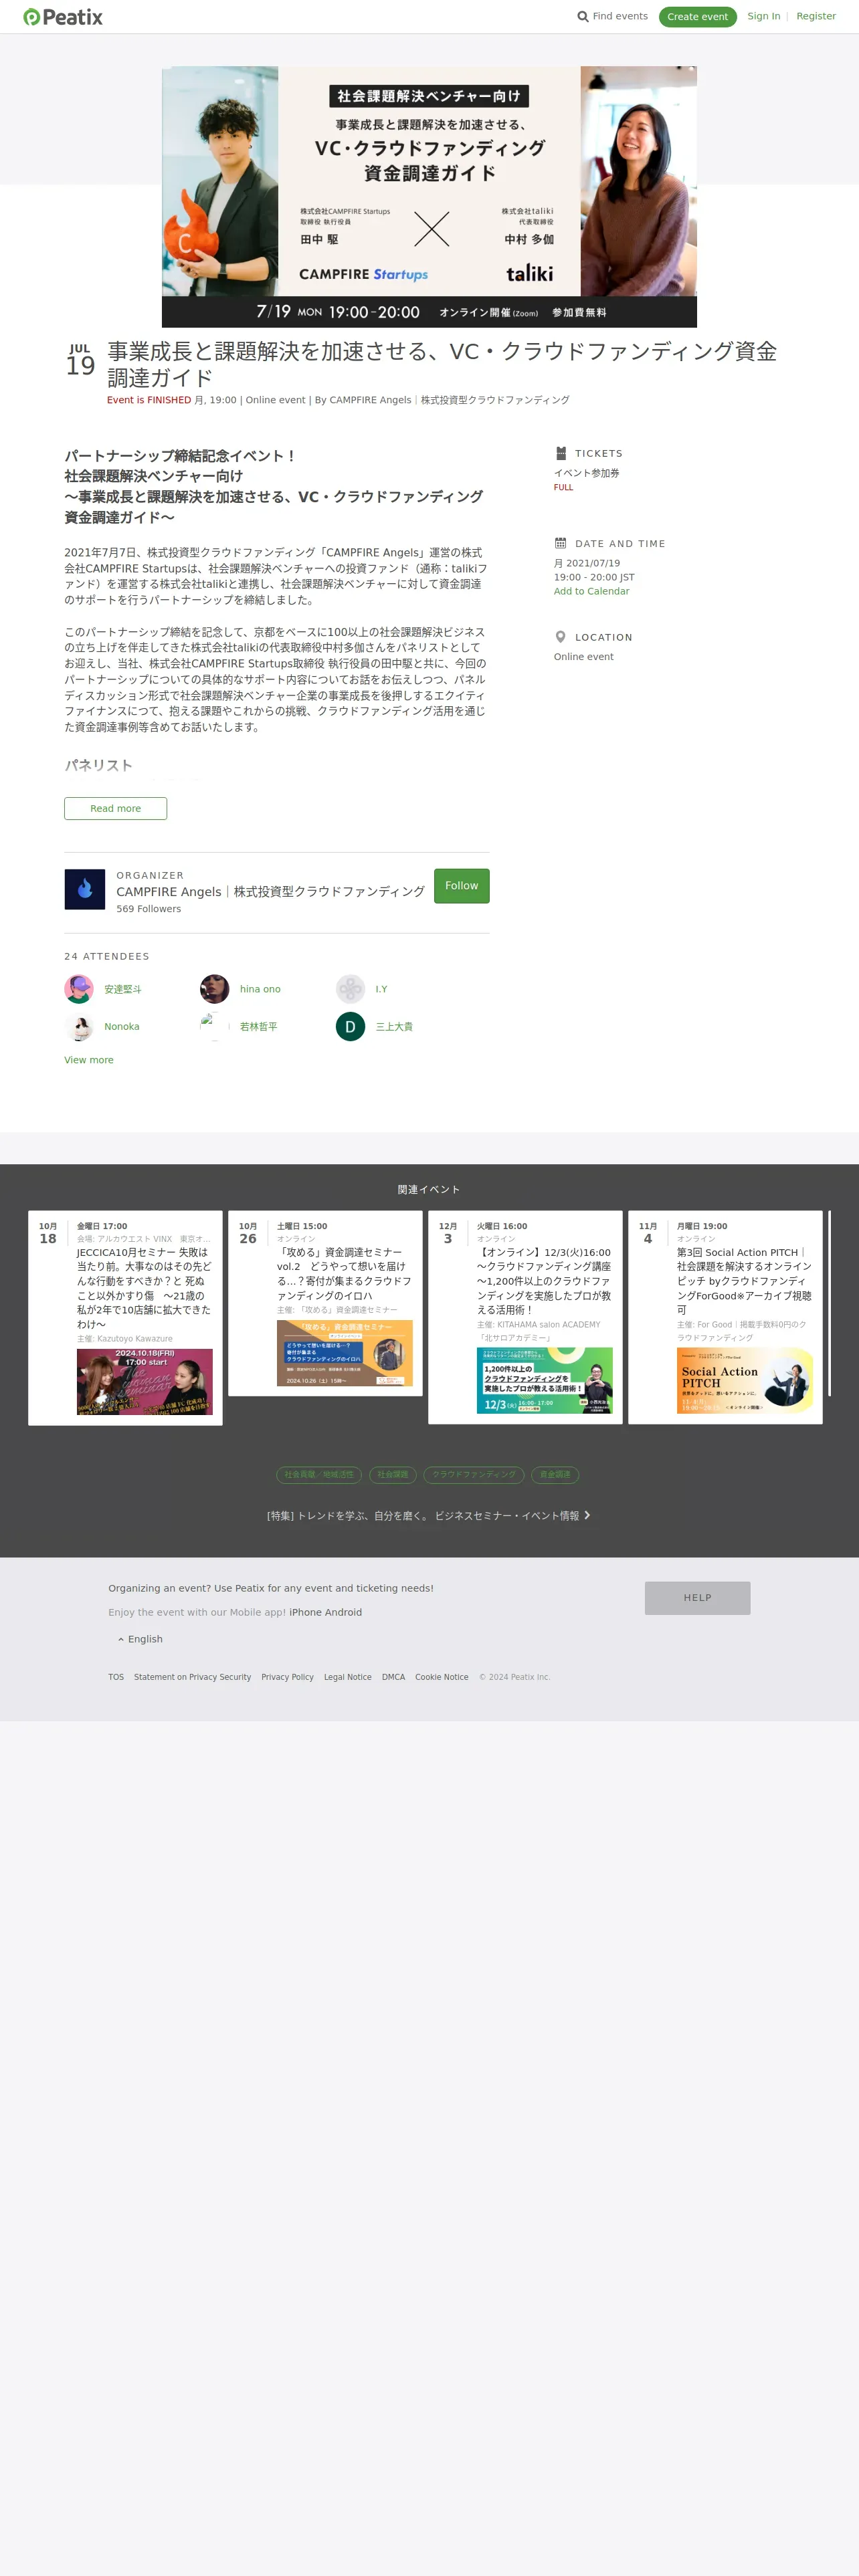Click the HELP button
Screen dimensions: 859x2576
(x=697, y=1598)
